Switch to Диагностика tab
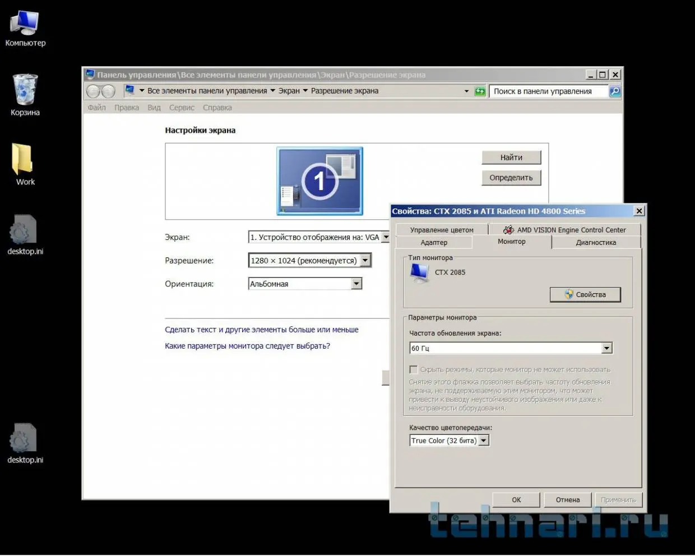The width and height of the screenshot is (695, 556). [596, 242]
